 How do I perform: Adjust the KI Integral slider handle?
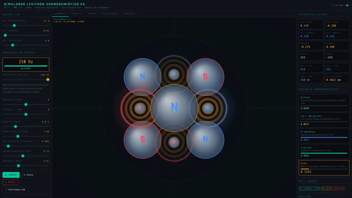pos(5,35)
